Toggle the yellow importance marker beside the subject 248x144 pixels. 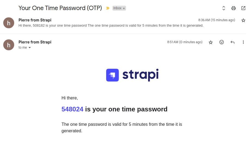tap(108, 8)
